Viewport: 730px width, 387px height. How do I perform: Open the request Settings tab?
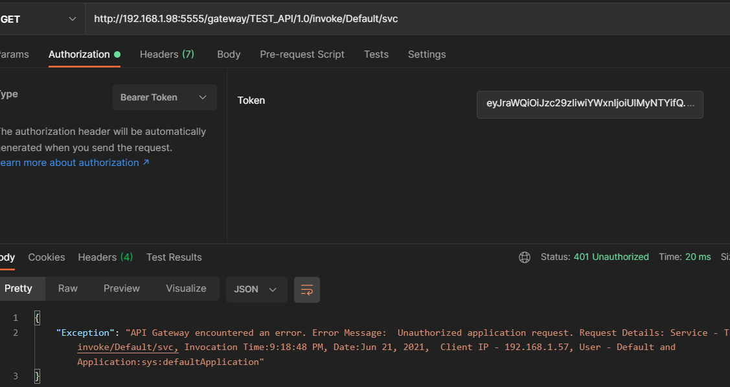[x=426, y=54]
